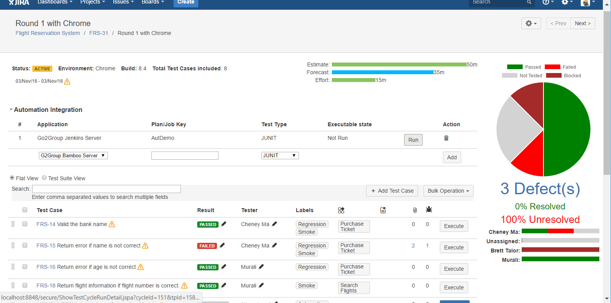611x303 pixels.
Task: Open the Issues menu
Action: 123,2
